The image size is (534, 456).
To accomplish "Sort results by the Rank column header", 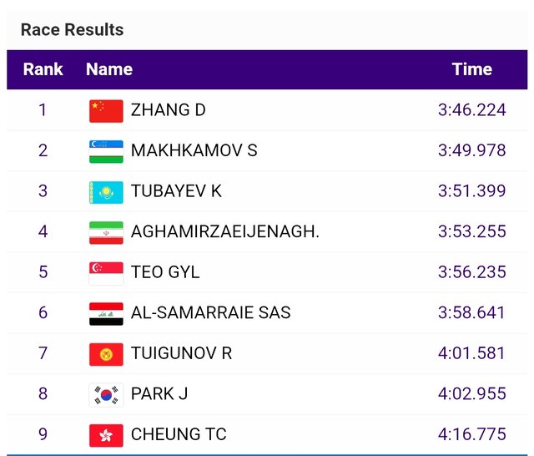I will coord(43,69).
